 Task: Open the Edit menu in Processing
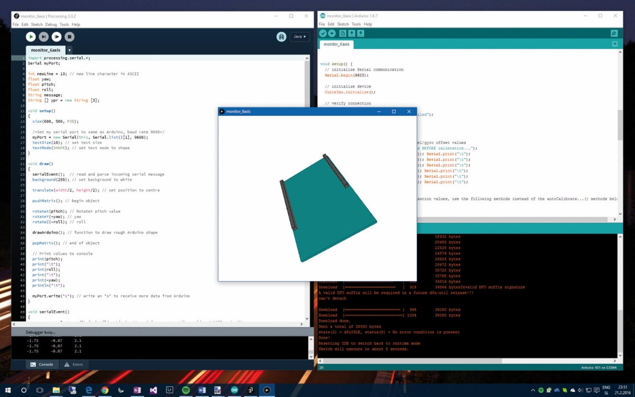pyautogui.click(x=25, y=24)
